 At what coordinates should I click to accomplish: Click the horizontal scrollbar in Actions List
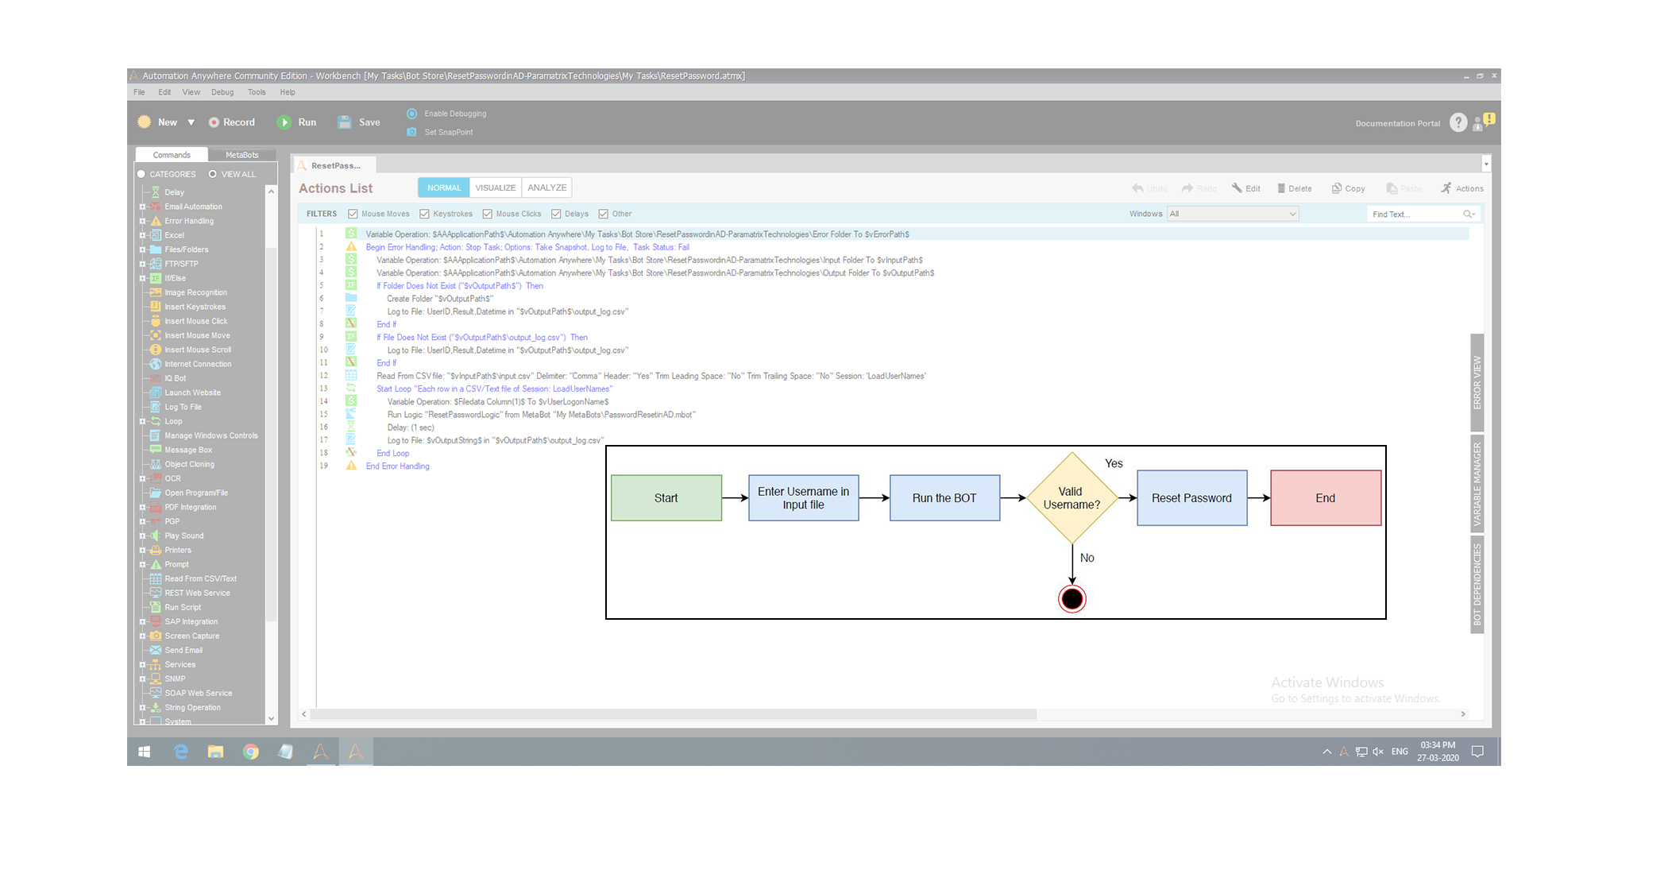coord(674,714)
